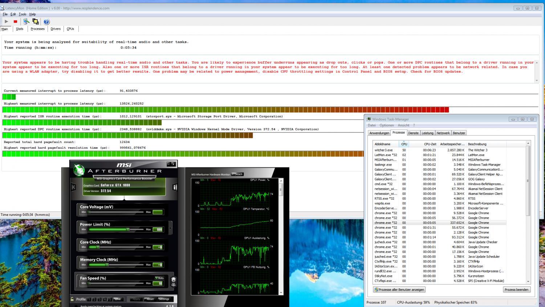
Task: Click the Task-Manager title bar icon
Action: point(369,119)
